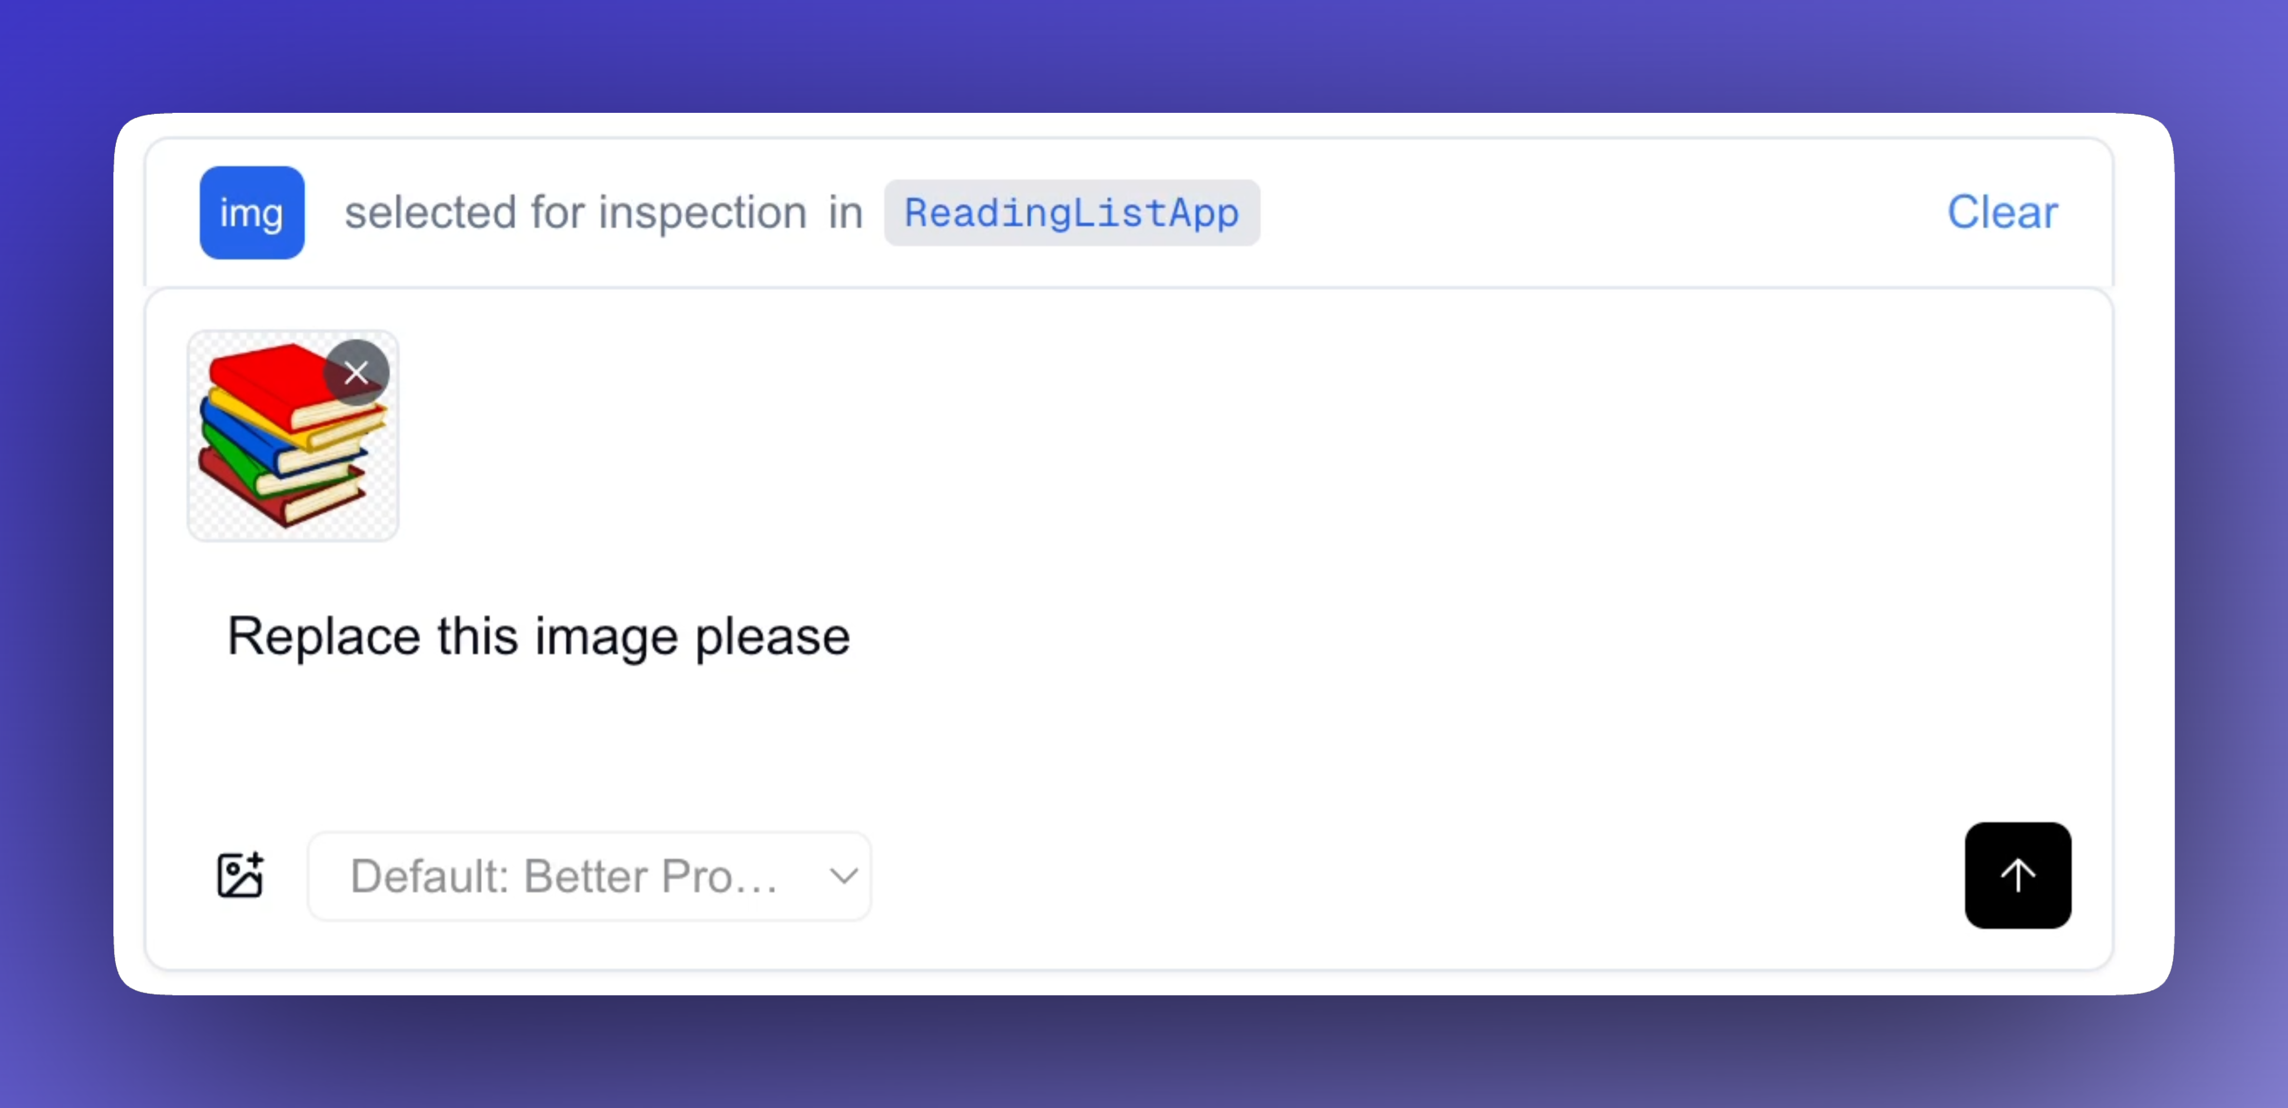This screenshot has height=1108, width=2288.
Task: Click the word "in" before ReadingListApp
Action: (846, 213)
